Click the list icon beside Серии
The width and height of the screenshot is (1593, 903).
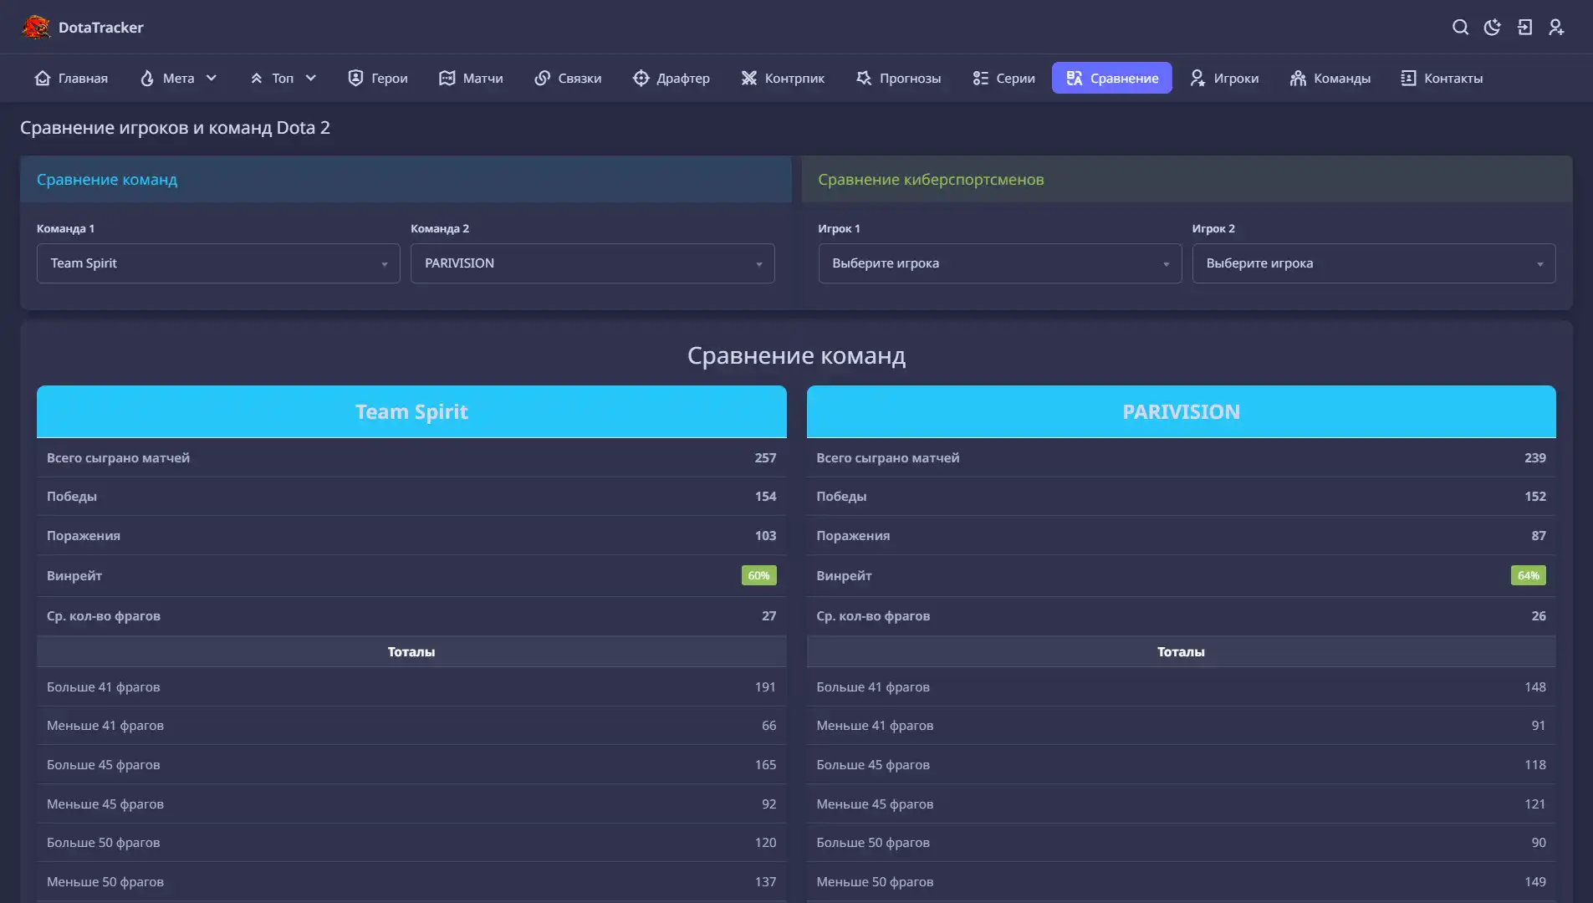[981, 78]
